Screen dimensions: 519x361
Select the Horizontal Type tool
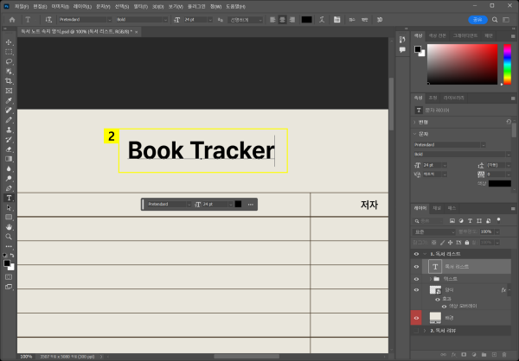click(x=9, y=198)
